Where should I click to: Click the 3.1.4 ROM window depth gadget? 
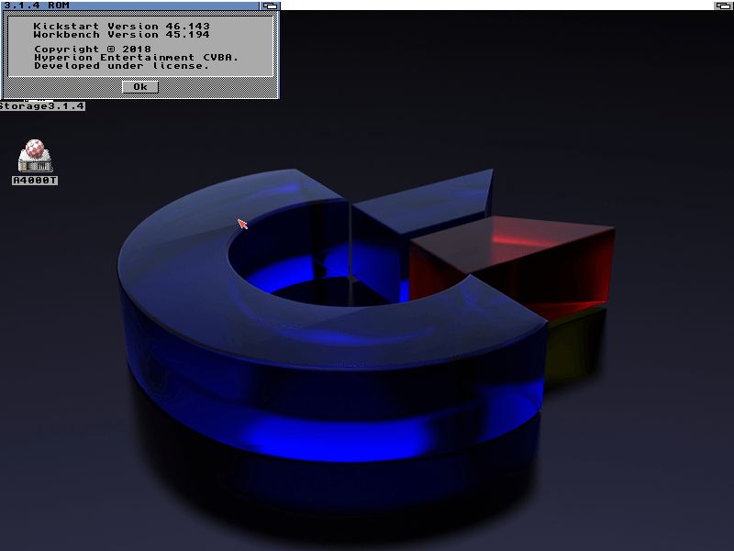[269, 6]
